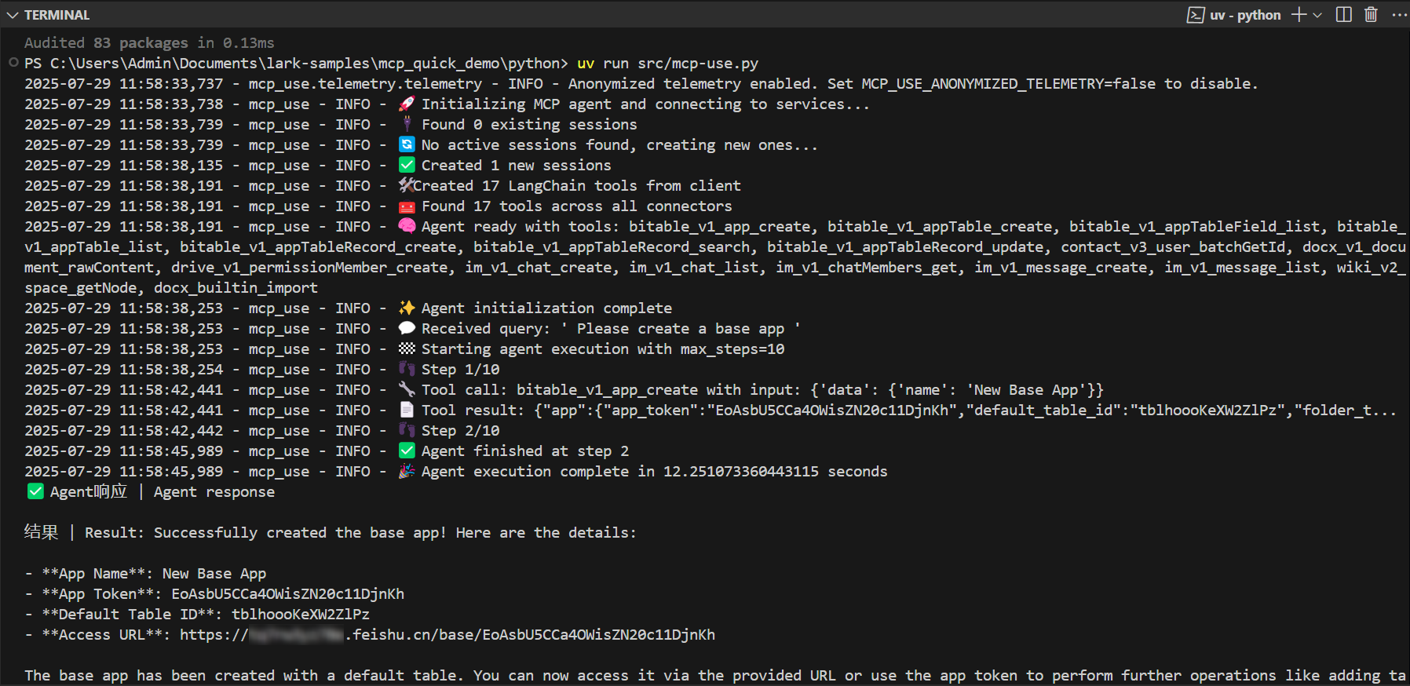Viewport: 1410px width, 686px height.
Task: Click rocket icon on Initializing MCP agent line
Action: [x=407, y=104]
